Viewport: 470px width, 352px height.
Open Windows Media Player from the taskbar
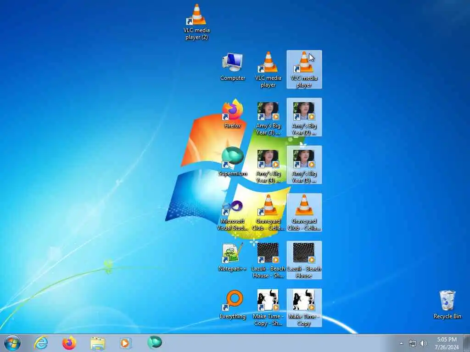click(125, 343)
